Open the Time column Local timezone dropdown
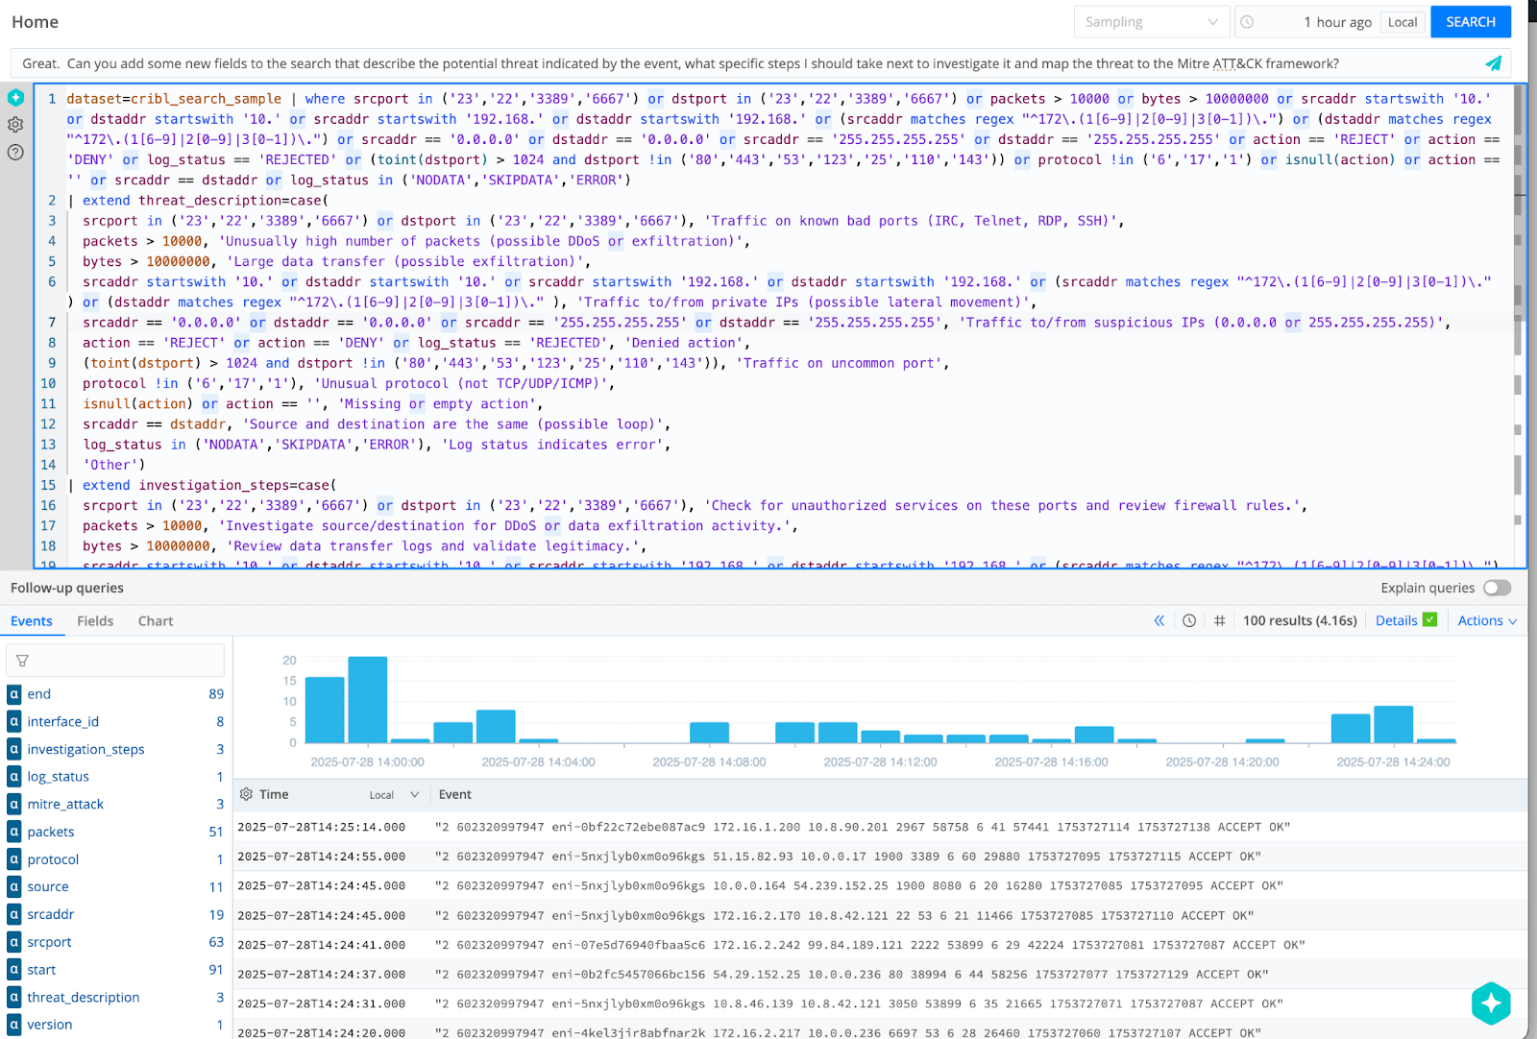The image size is (1537, 1039). click(x=394, y=795)
